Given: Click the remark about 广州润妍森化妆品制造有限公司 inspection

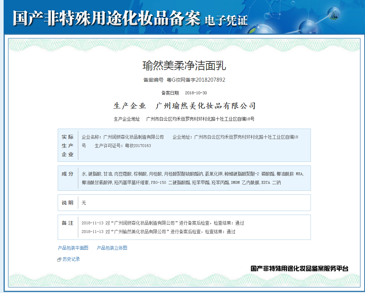Looking at the screenshot, I should pos(163,223).
